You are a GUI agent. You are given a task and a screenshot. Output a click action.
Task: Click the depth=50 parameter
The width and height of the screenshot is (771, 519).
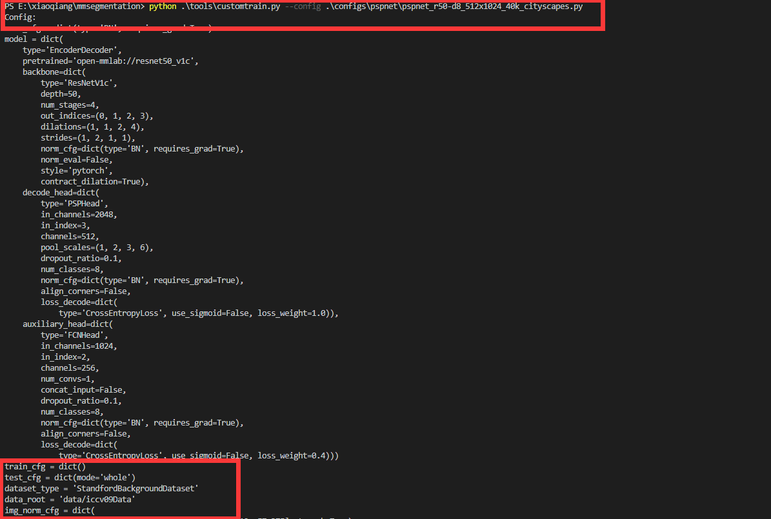coord(60,93)
